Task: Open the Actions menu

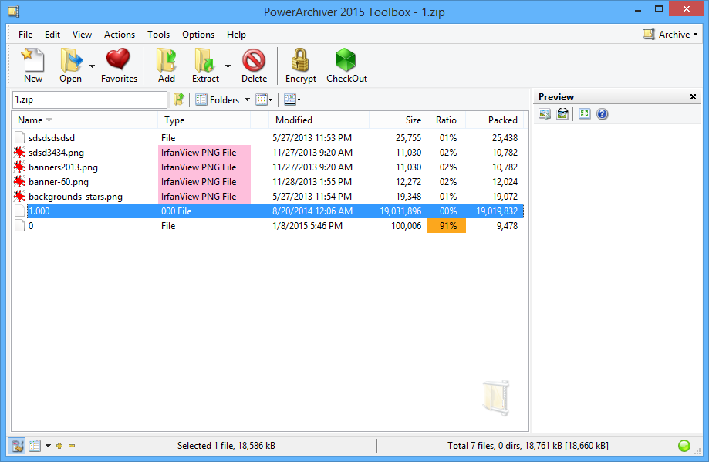Action: pos(120,35)
